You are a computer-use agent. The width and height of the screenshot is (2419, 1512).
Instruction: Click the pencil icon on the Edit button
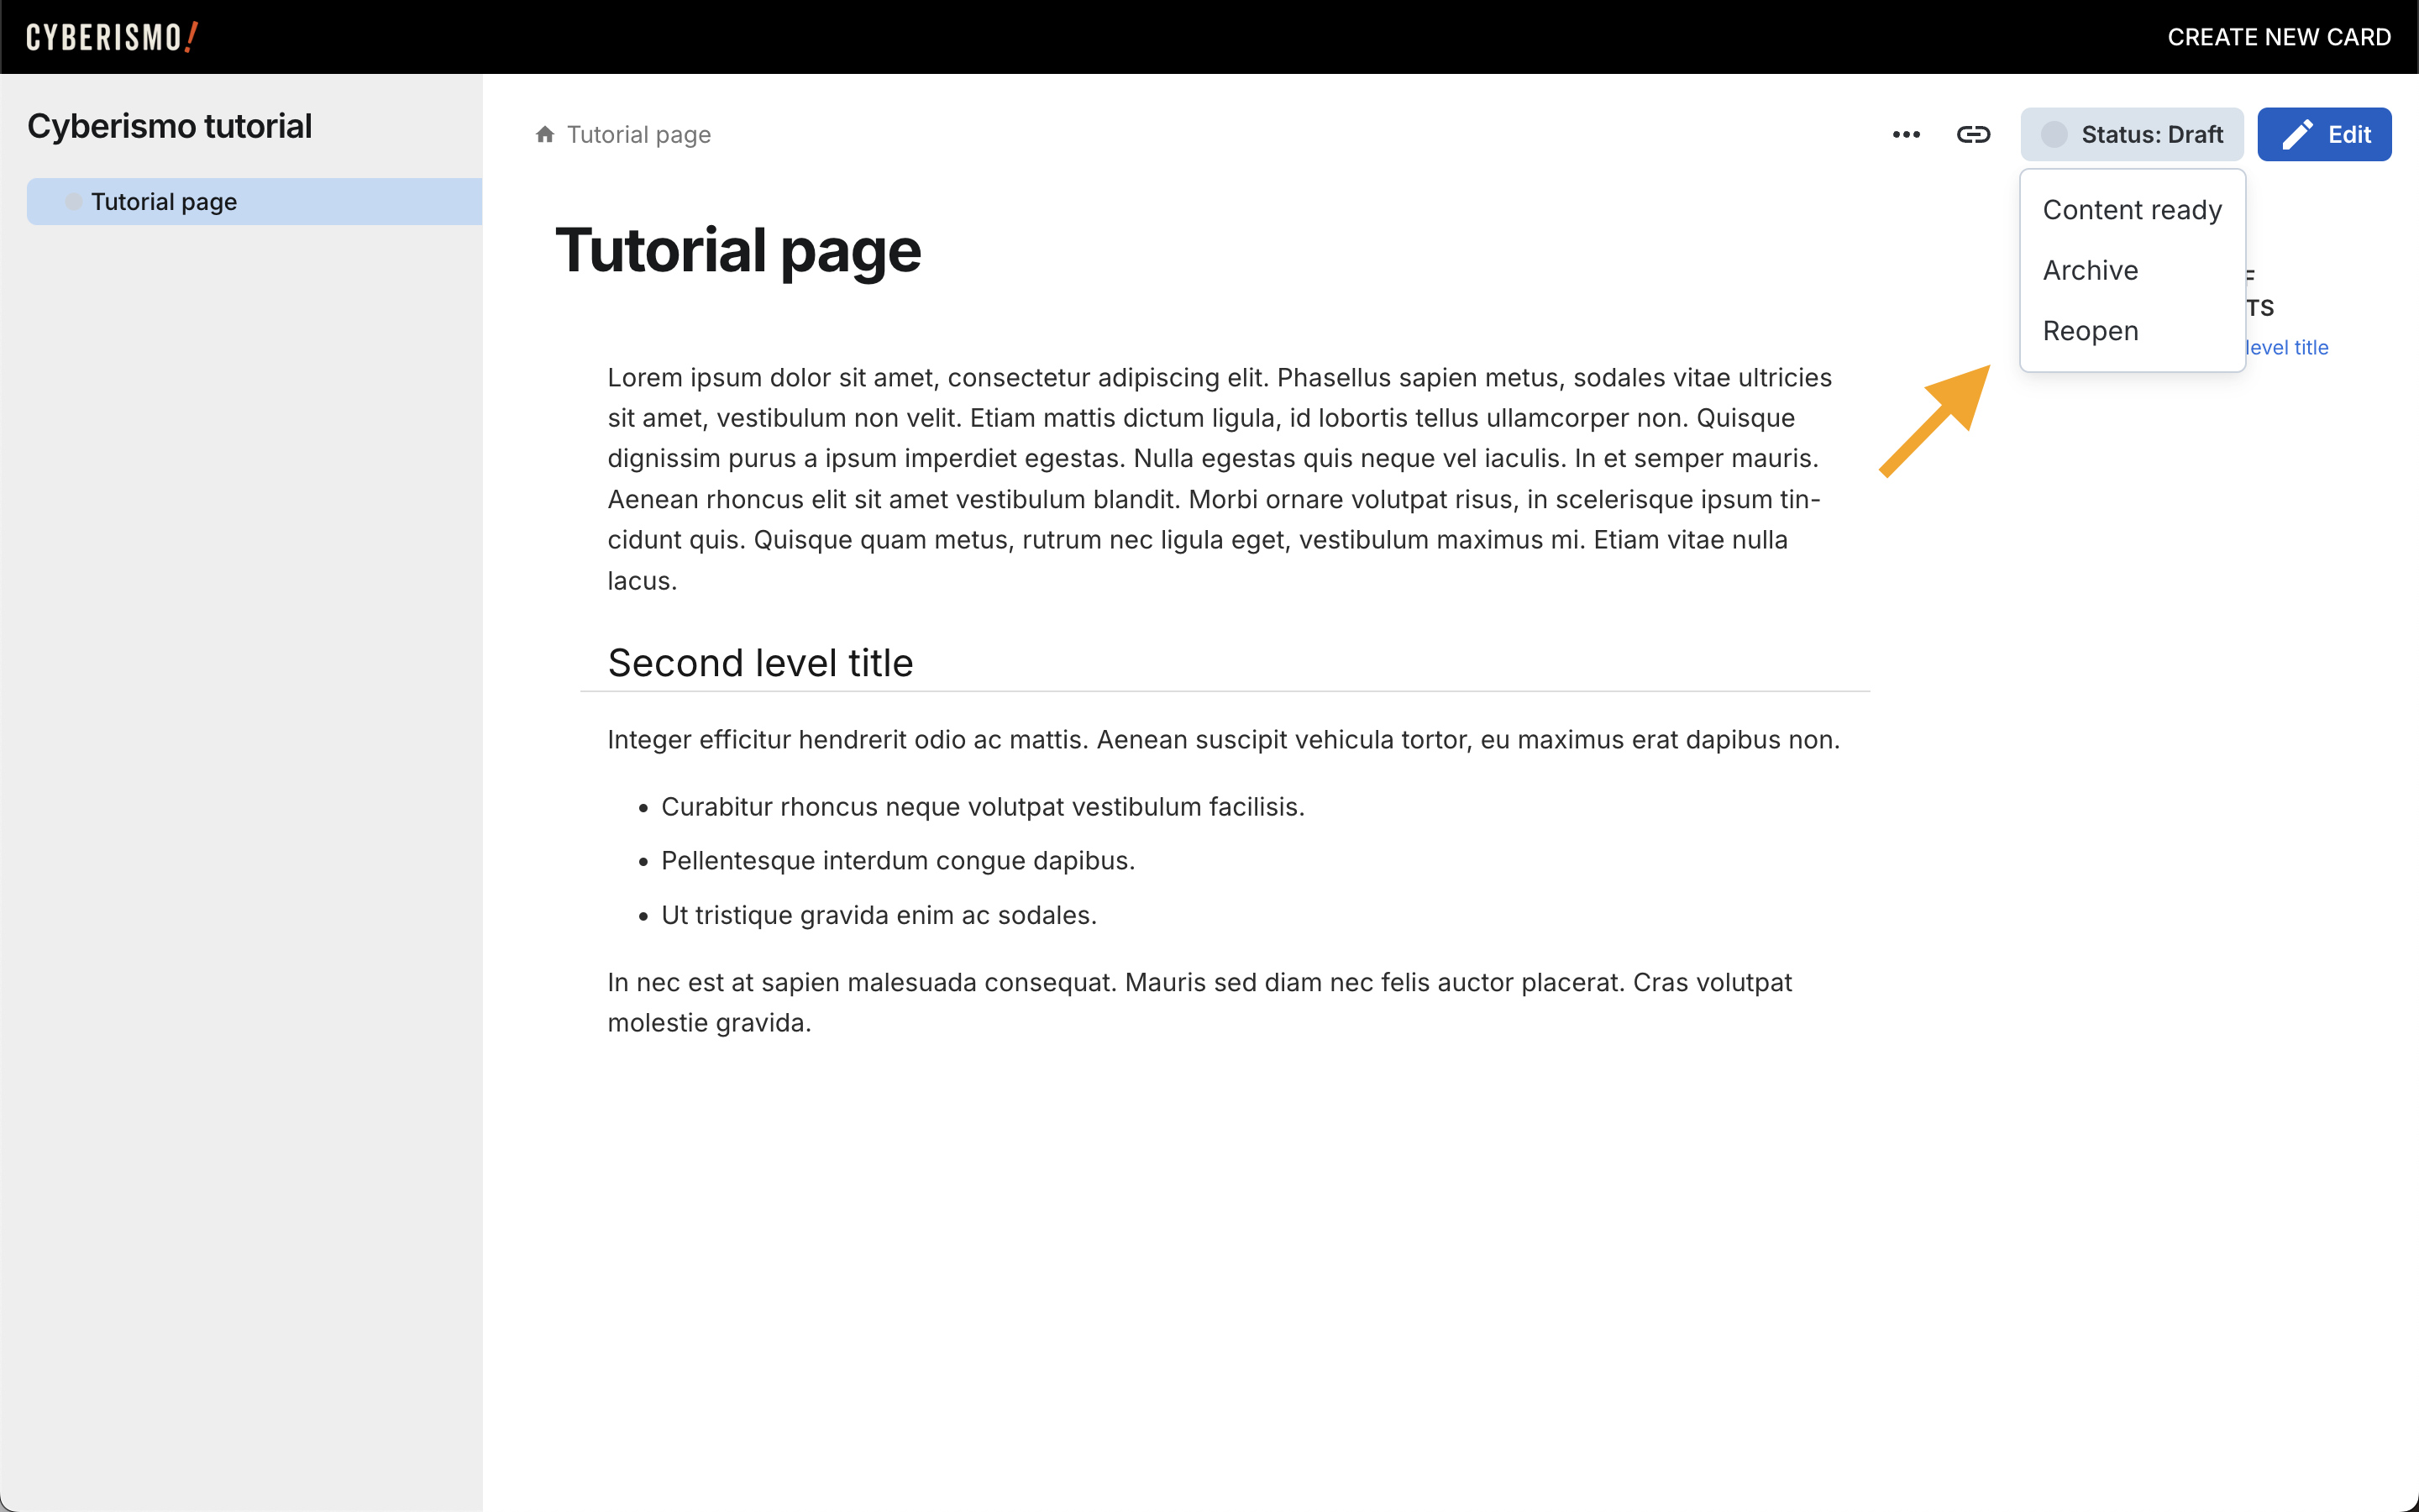(2297, 134)
